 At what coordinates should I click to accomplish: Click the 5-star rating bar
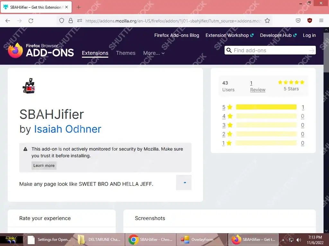pyautogui.click(x=266, y=107)
